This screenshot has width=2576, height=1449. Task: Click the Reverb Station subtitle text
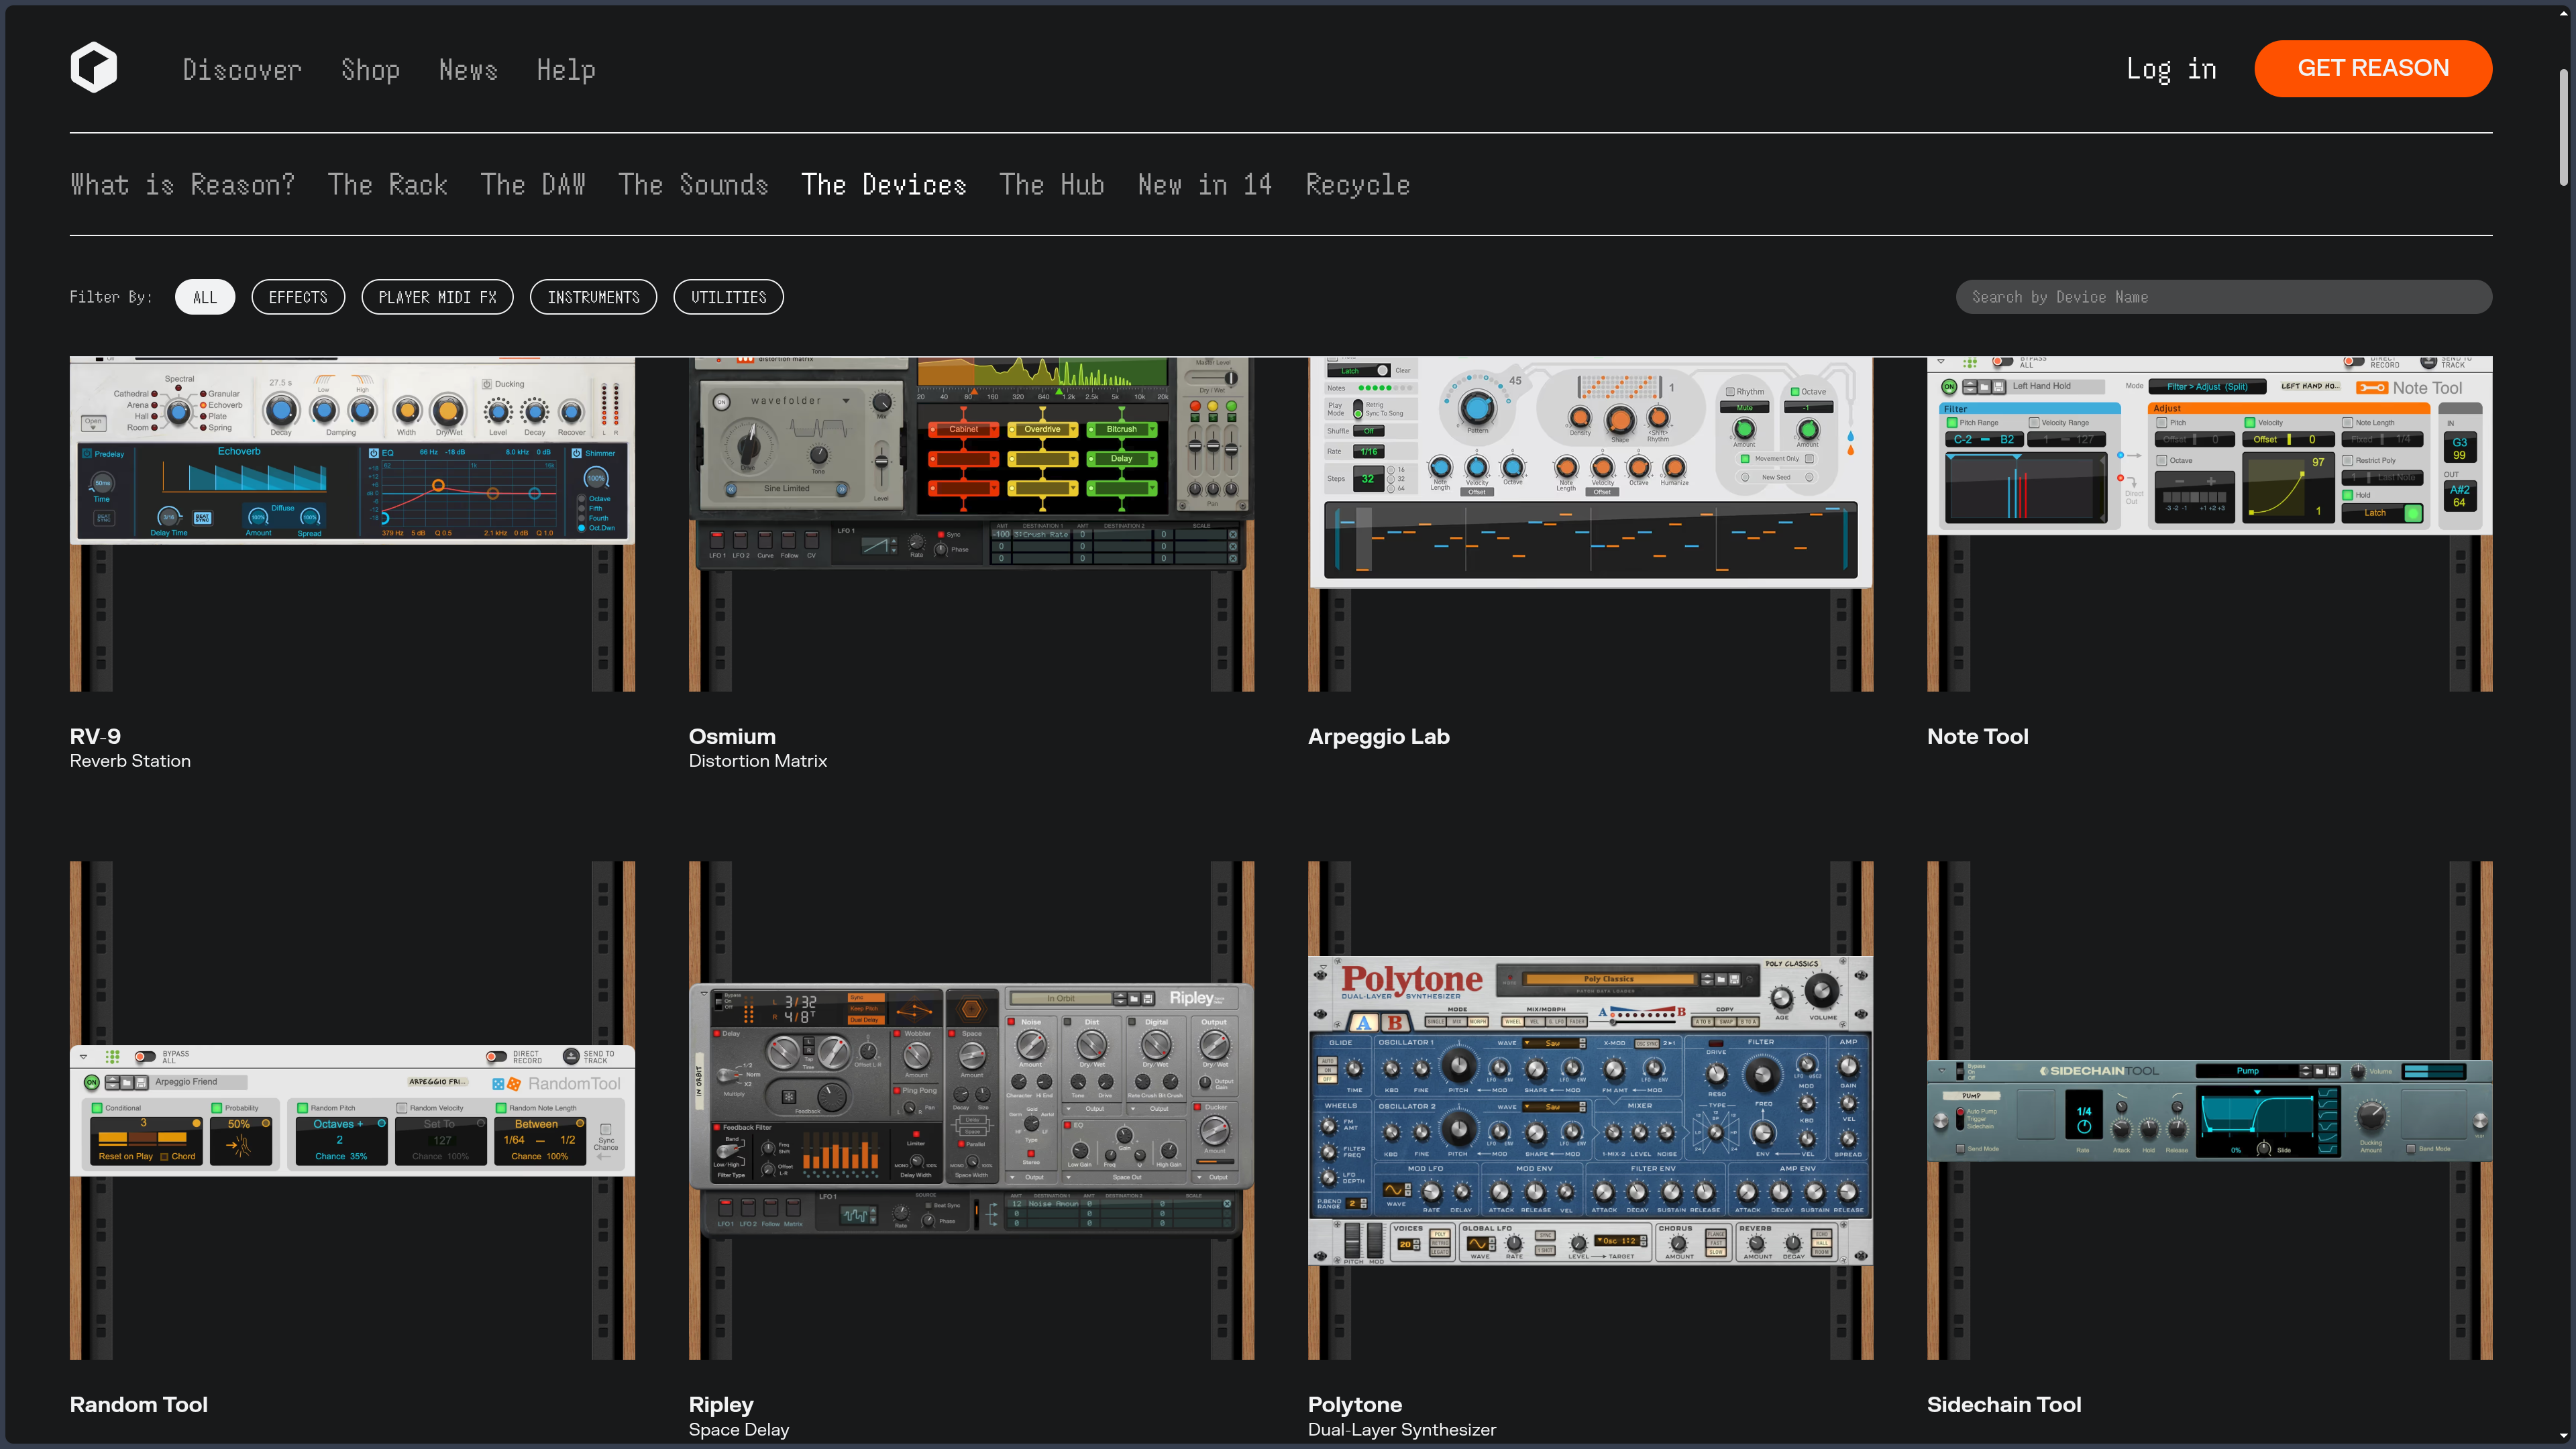[x=130, y=761]
